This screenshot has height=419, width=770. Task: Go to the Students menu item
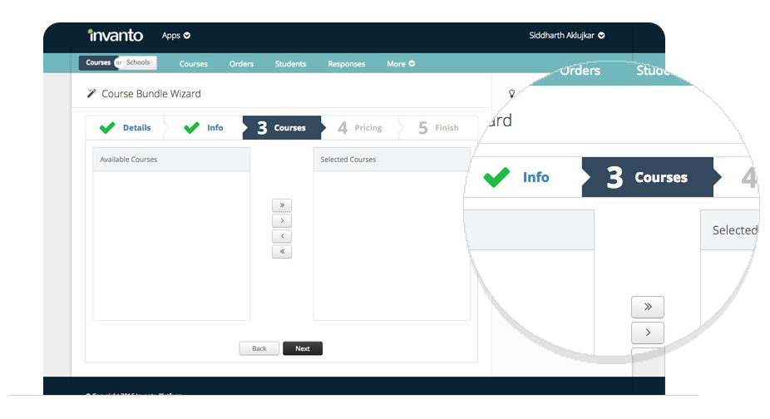290,64
